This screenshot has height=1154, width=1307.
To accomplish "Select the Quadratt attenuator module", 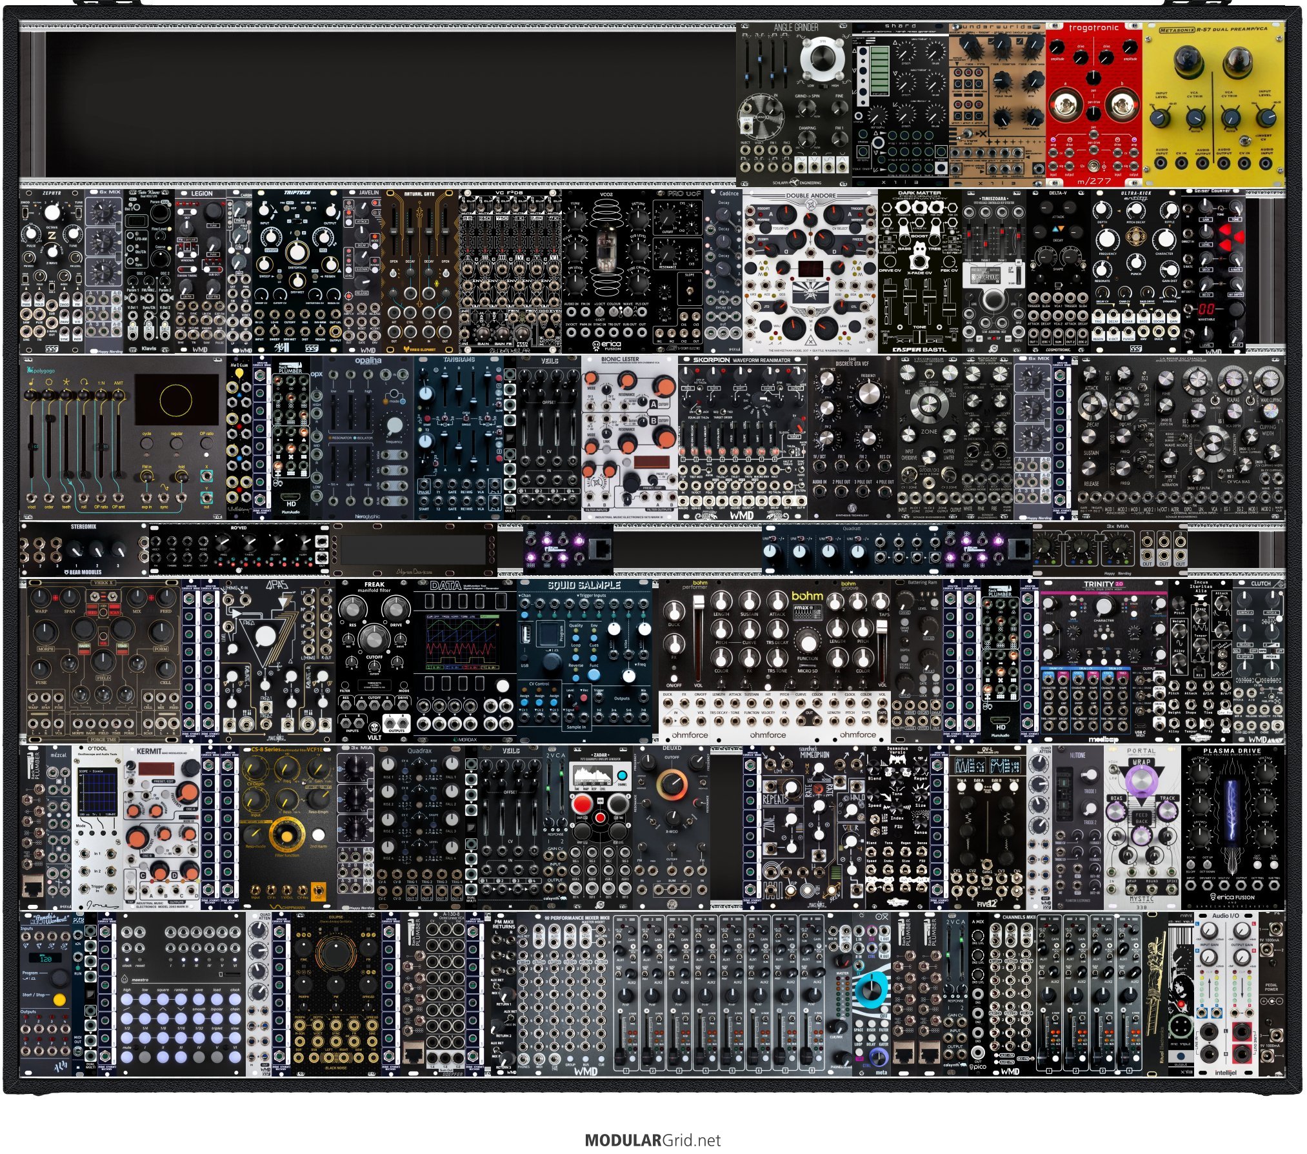I will [x=852, y=549].
